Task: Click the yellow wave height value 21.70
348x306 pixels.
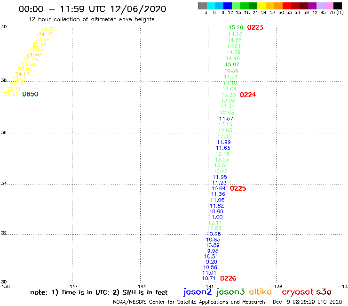Action: point(48,29)
